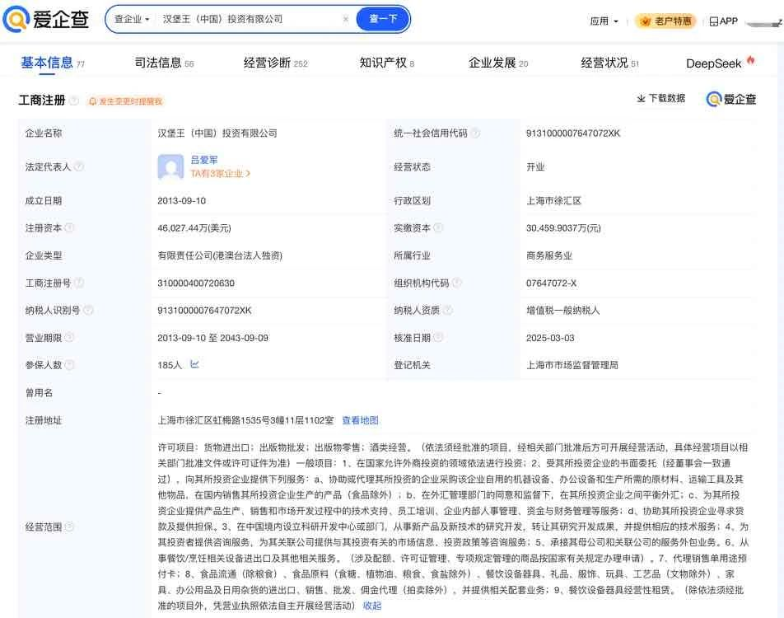Open the 参保人数 trend chart icon
The image size is (784, 618).
click(x=194, y=364)
